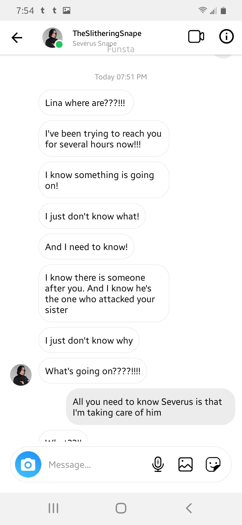Open the gallery image picker icon
This screenshot has width=242, height=525.
pos(185,465)
